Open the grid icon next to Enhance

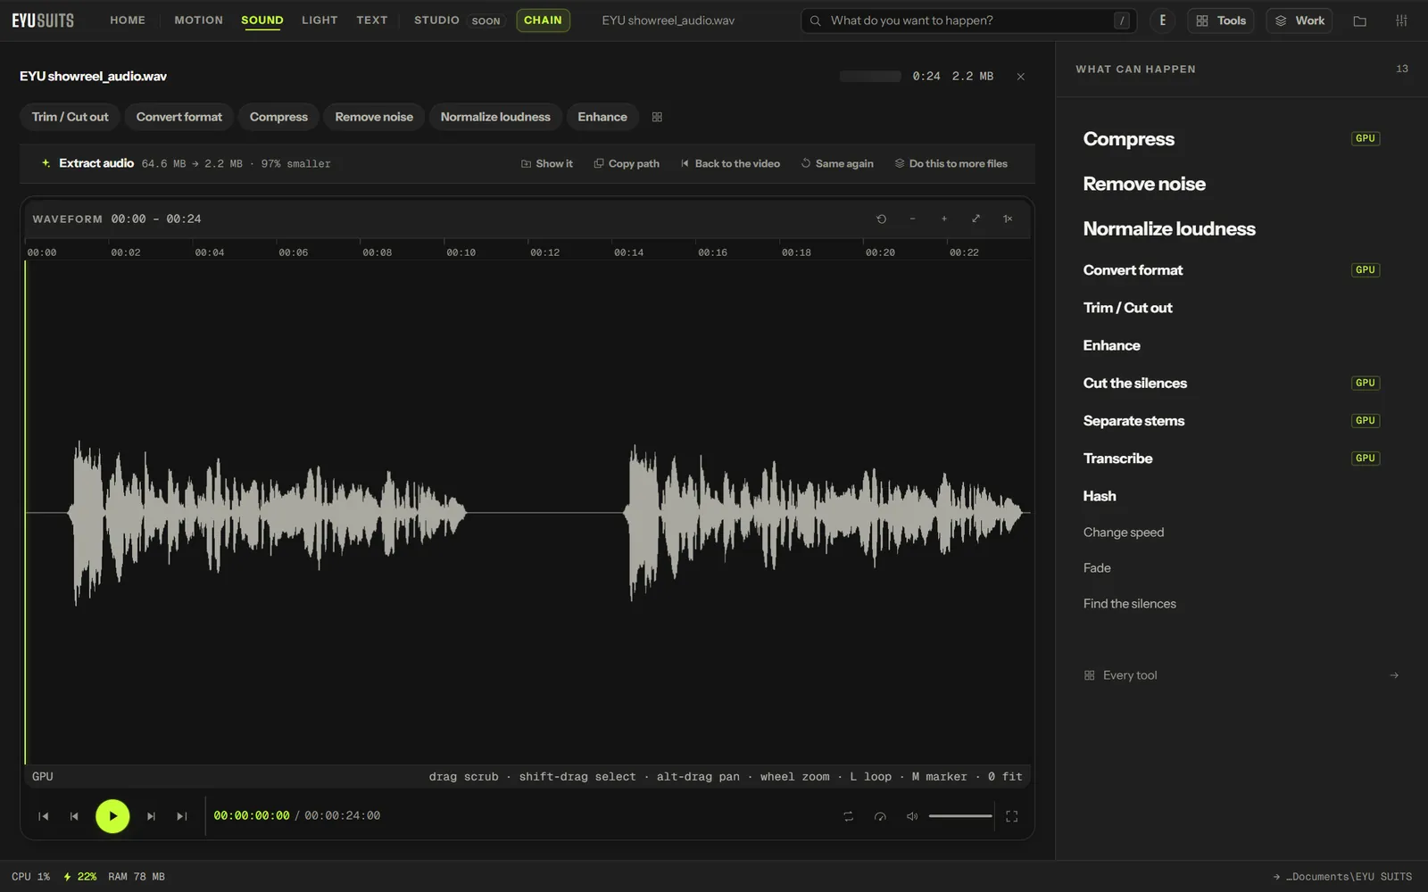coord(657,117)
